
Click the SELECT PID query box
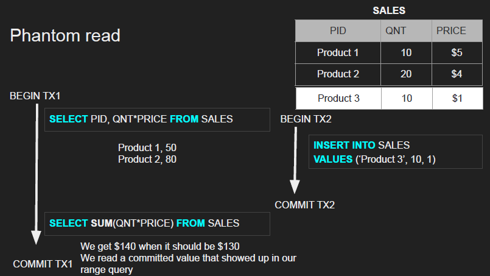point(157,119)
